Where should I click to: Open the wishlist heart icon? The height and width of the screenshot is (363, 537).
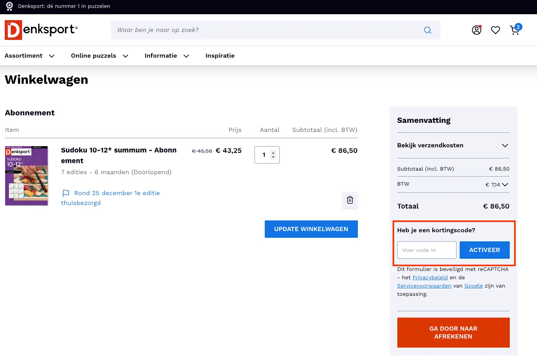pos(496,30)
